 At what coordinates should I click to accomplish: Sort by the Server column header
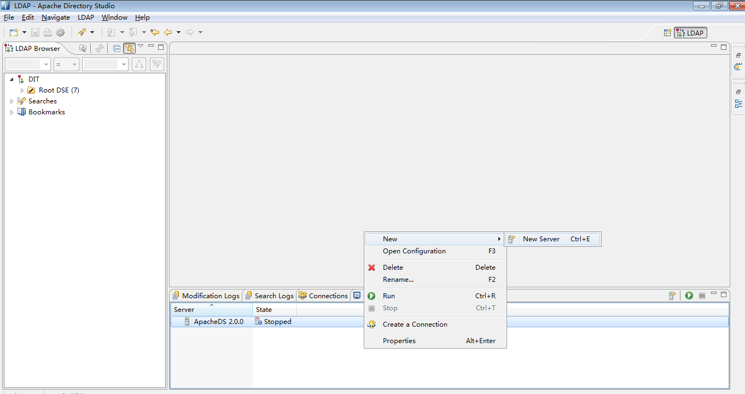point(212,310)
